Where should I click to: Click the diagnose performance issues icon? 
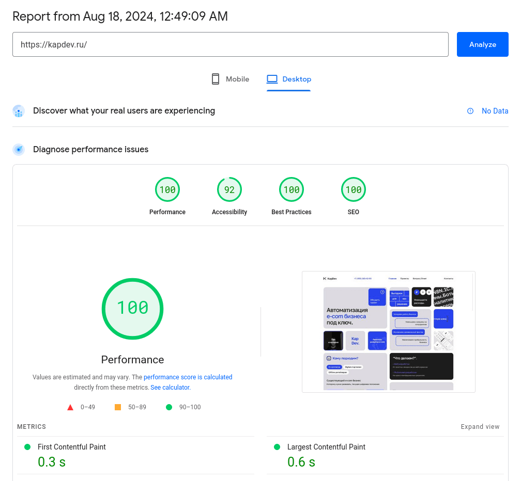[19, 150]
